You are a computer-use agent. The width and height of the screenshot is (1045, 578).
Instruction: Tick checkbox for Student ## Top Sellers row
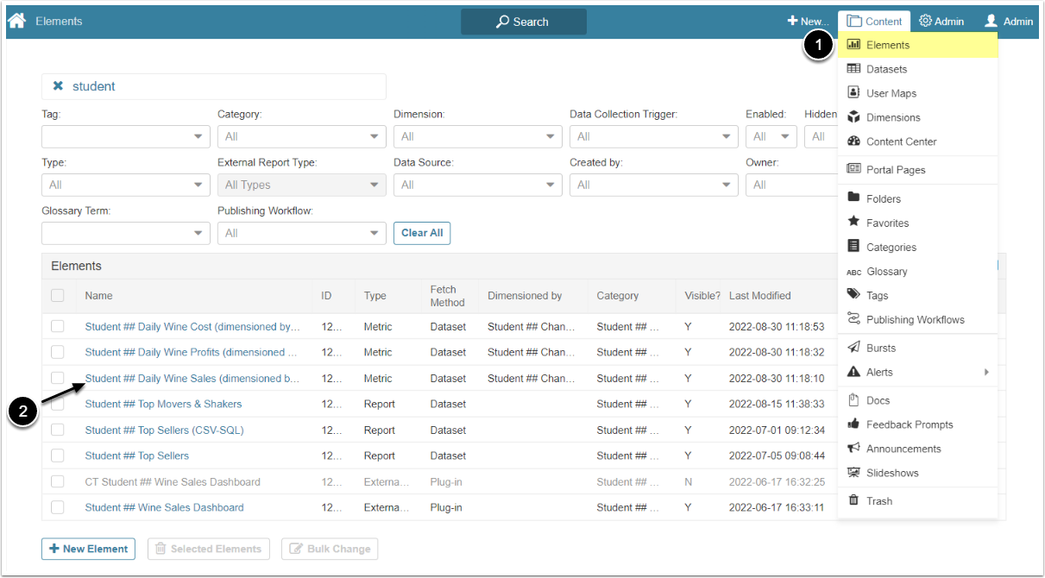(x=58, y=455)
